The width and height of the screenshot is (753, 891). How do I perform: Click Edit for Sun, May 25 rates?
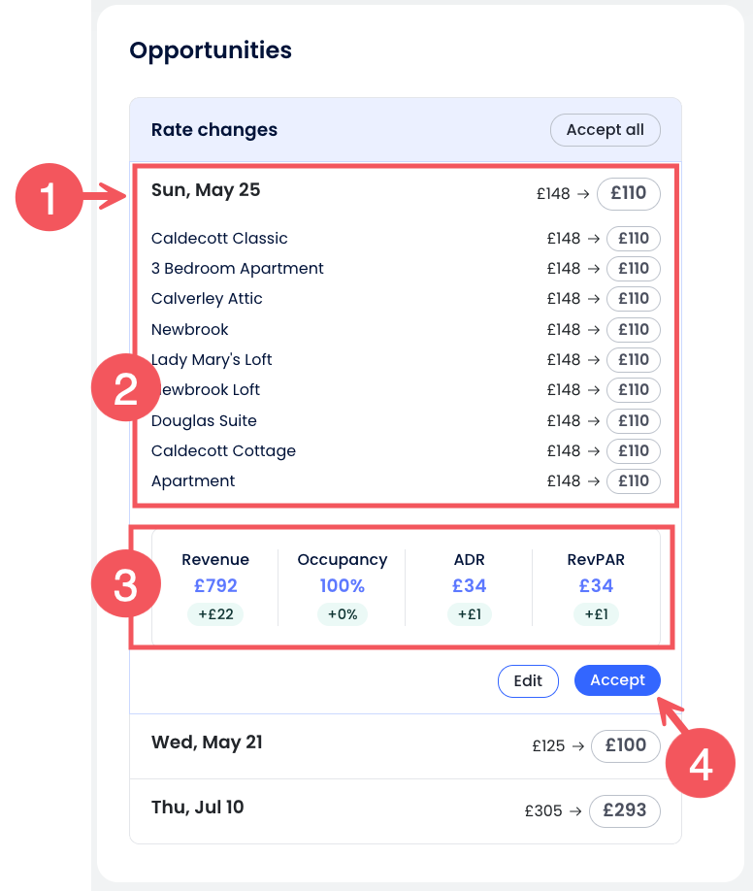tap(528, 680)
